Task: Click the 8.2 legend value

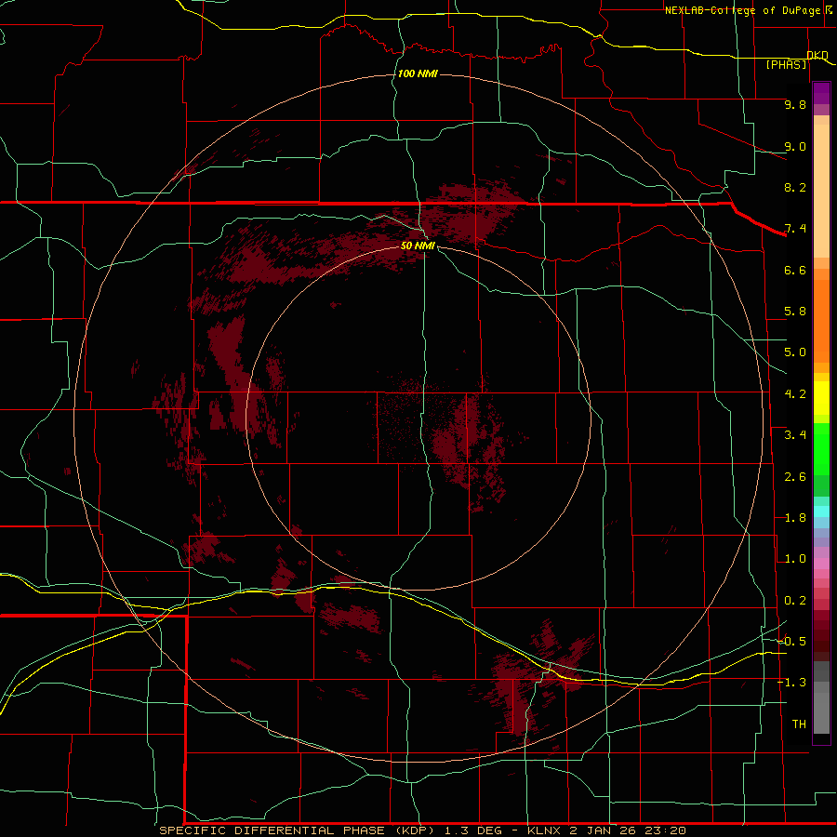Action: (x=795, y=187)
